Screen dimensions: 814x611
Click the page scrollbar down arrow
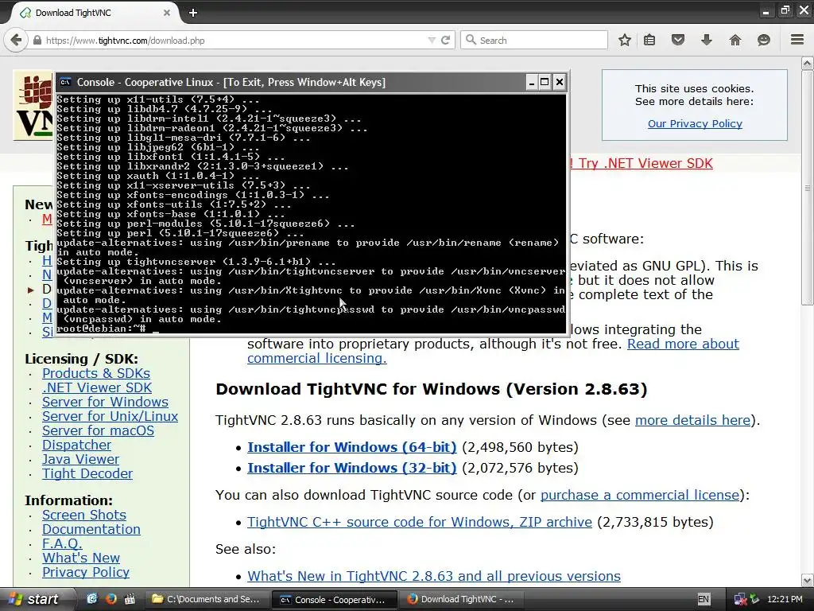tap(808, 580)
